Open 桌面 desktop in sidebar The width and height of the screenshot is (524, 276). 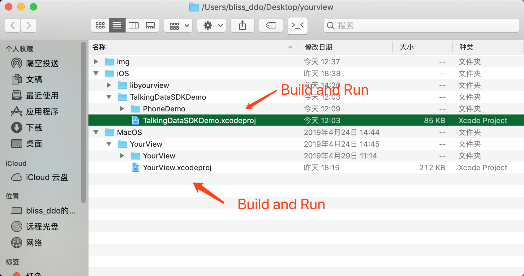point(34,144)
